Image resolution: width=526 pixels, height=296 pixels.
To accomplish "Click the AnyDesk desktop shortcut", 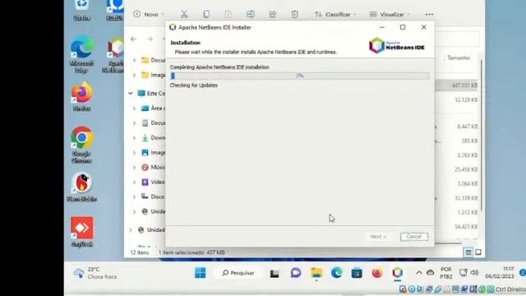I will pyautogui.click(x=82, y=232).
